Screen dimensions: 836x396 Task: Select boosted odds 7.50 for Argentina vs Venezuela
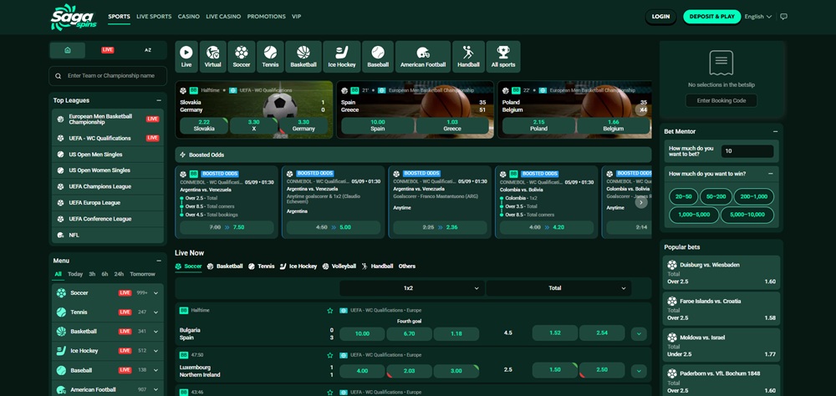[x=227, y=227]
